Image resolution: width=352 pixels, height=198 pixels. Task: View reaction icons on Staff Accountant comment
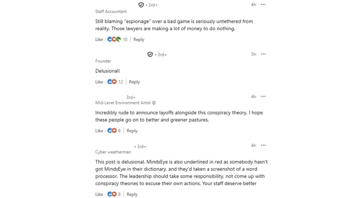pyautogui.click(x=114, y=39)
